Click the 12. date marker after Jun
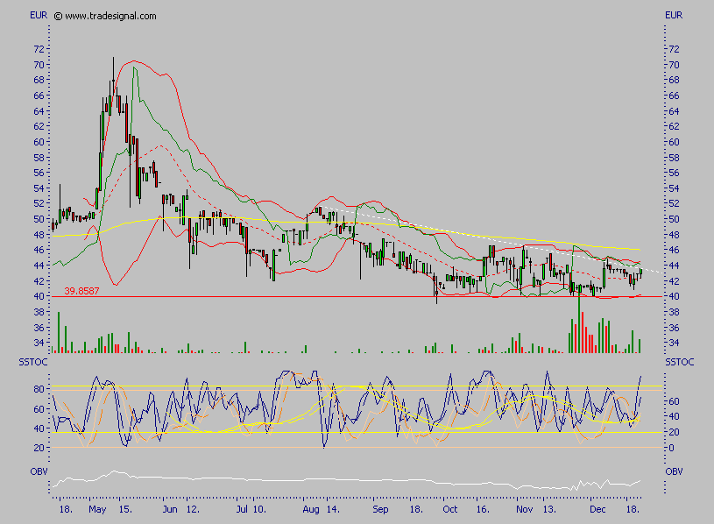Image resolution: width=714 pixels, height=524 pixels. 193,509
